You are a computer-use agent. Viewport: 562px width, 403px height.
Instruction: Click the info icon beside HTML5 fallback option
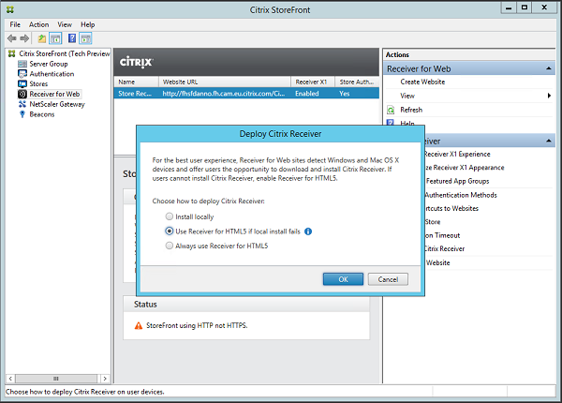(x=308, y=231)
